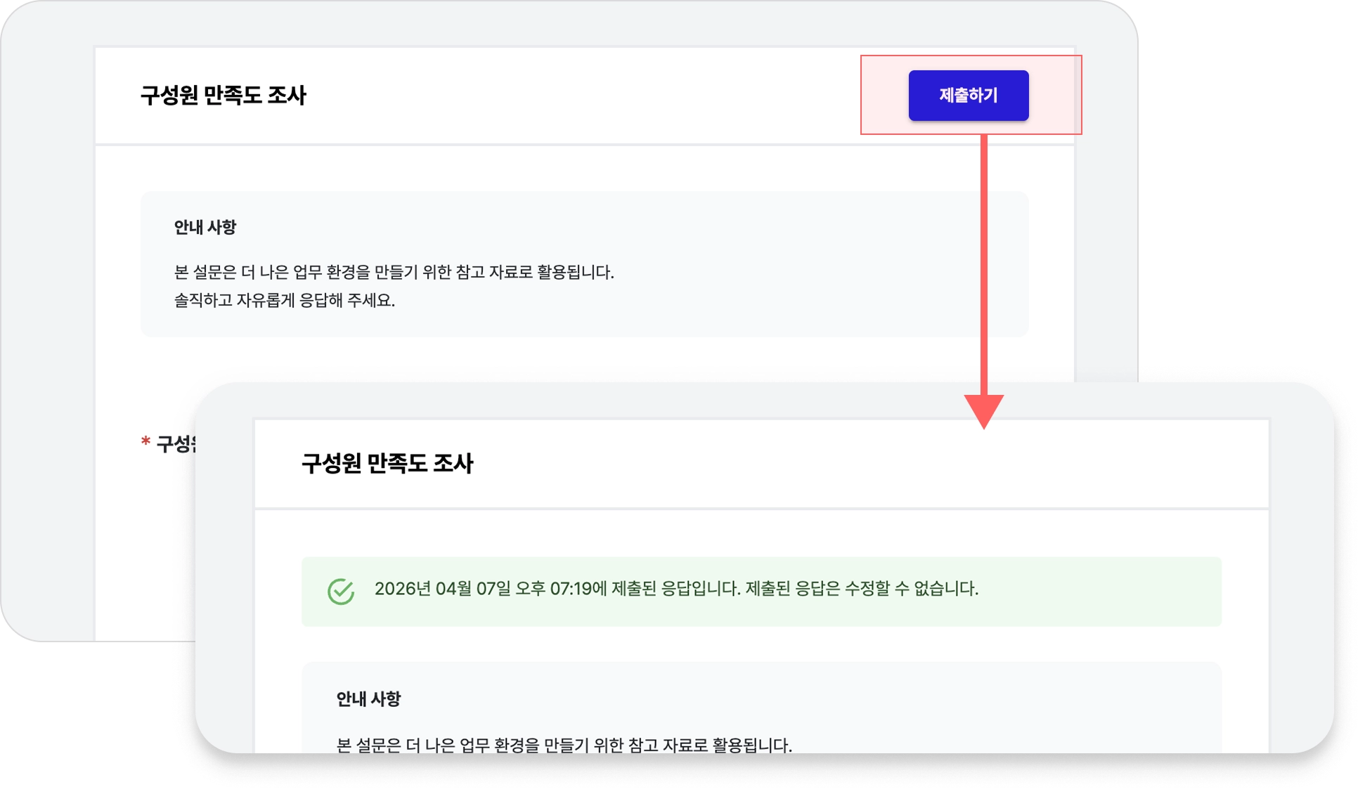Click the upper line ending in 활용됩니다
The width and height of the screenshot is (1365, 794).
click(394, 272)
